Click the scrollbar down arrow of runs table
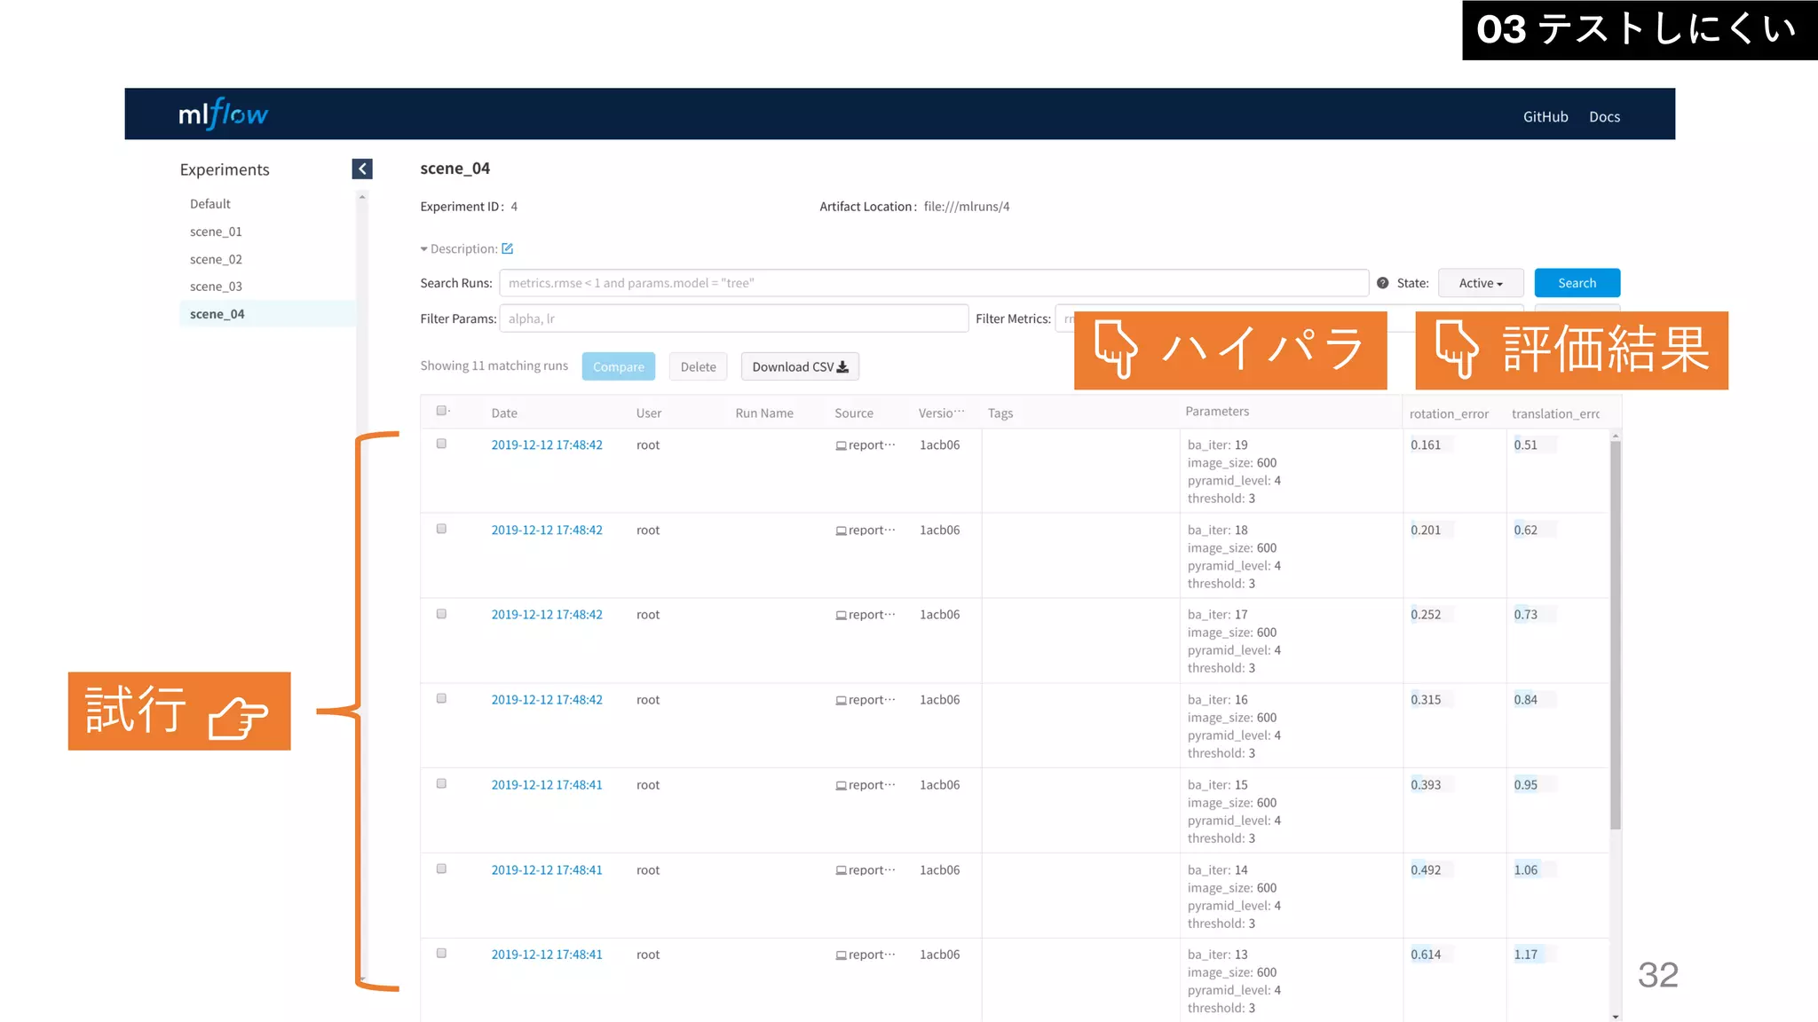Viewport: 1818px width, 1022px height. pyautogui.click(x=1616, y=1016)
